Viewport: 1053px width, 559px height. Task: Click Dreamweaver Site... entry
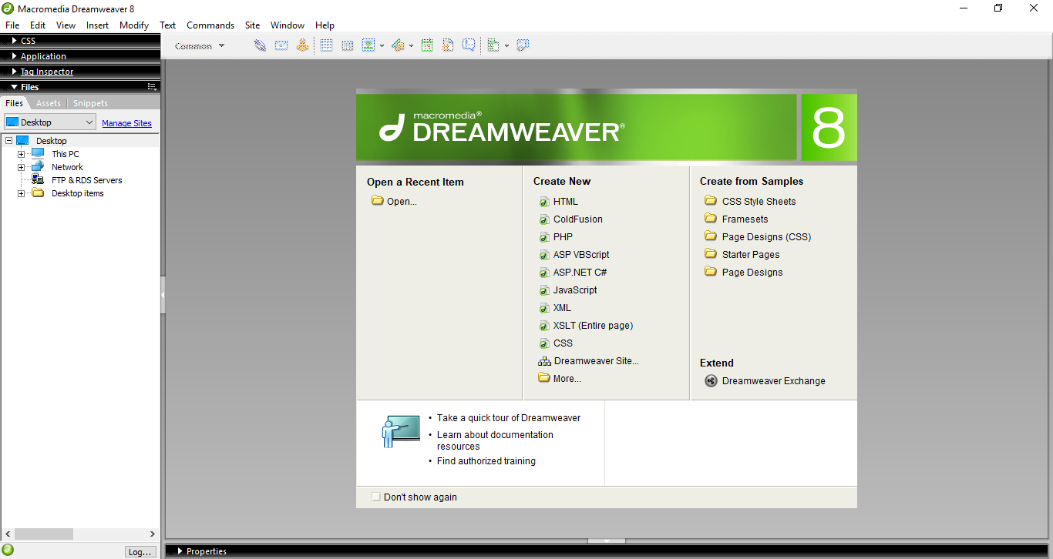click(588, 361)
